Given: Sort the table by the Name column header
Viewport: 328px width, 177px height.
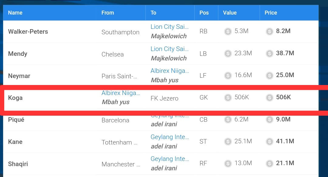Looking at the screenshot, I should pos(15,13).
